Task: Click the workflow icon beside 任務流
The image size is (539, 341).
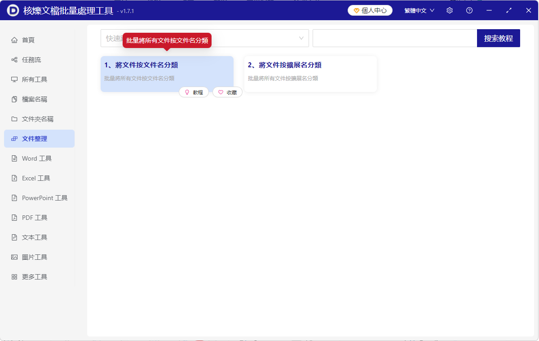Action: tap(14, 60)
